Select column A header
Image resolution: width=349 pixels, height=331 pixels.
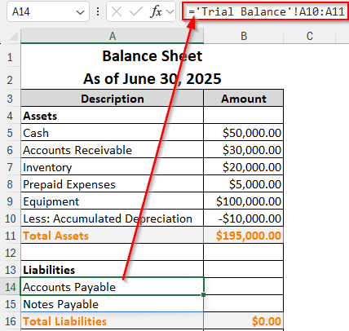(x=113, y=36)
